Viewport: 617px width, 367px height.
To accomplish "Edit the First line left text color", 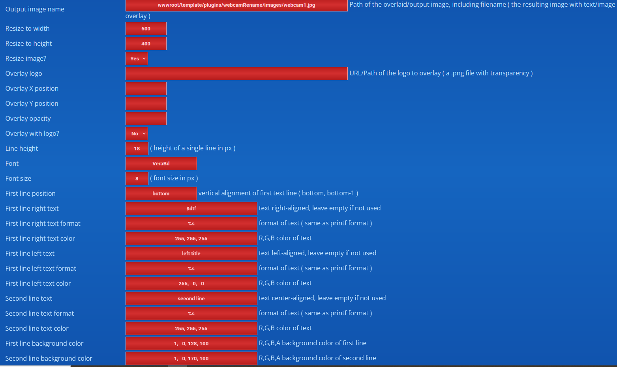I will tap(191, 283).
